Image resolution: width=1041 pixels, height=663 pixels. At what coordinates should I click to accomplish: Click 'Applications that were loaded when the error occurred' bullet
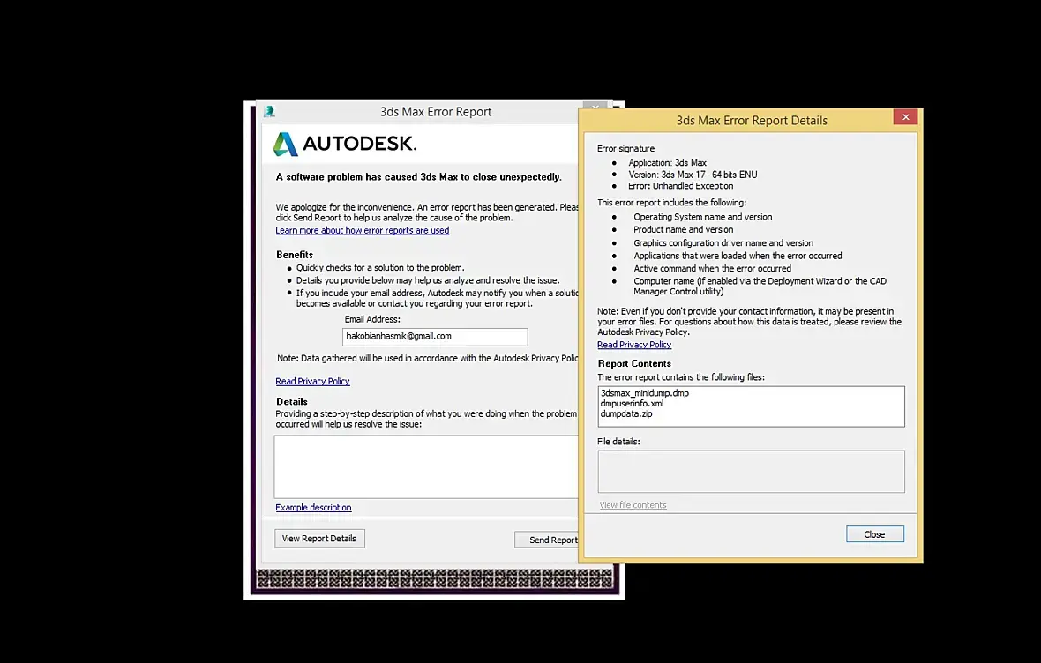point(738,256)
